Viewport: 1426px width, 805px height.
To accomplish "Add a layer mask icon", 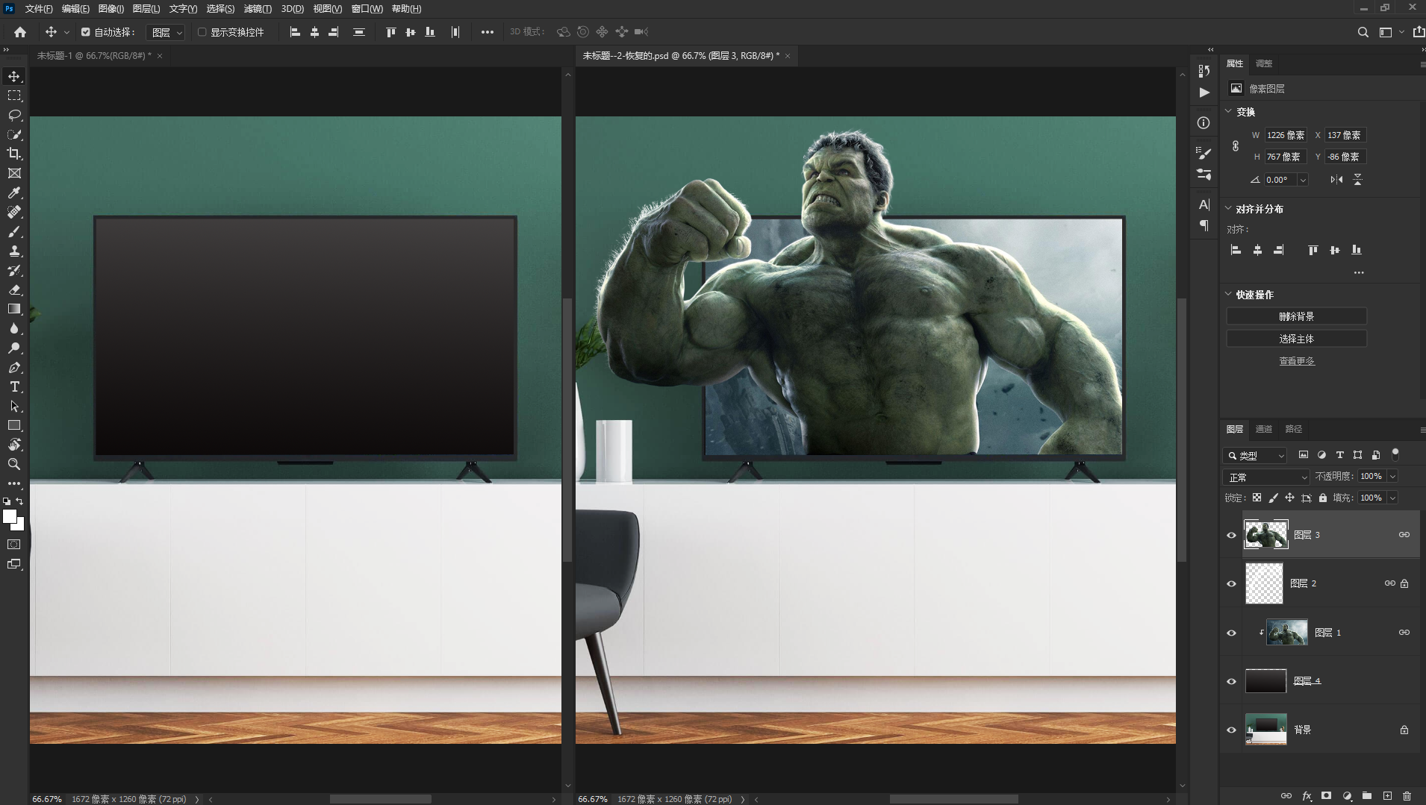I will [1326, 796].
